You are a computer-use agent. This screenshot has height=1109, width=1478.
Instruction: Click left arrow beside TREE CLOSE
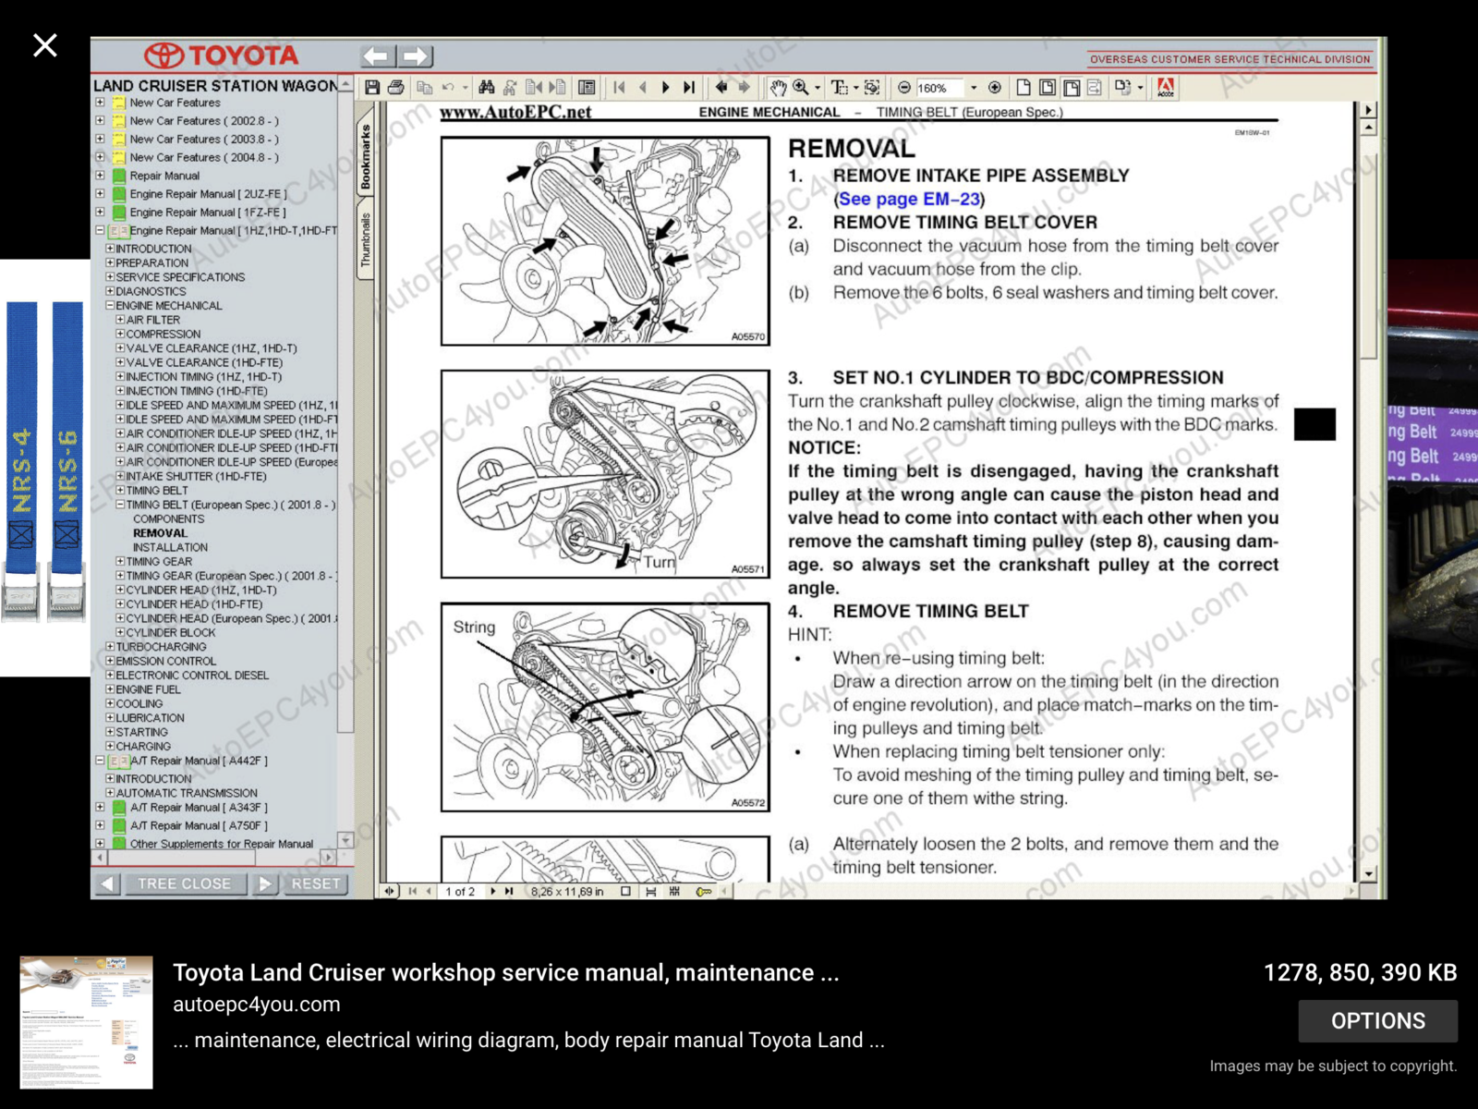(x=108, y=884)
